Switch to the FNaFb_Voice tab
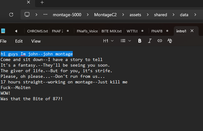Image resolution: width=203 pixels, height=131 pixels. pos(87,31)
